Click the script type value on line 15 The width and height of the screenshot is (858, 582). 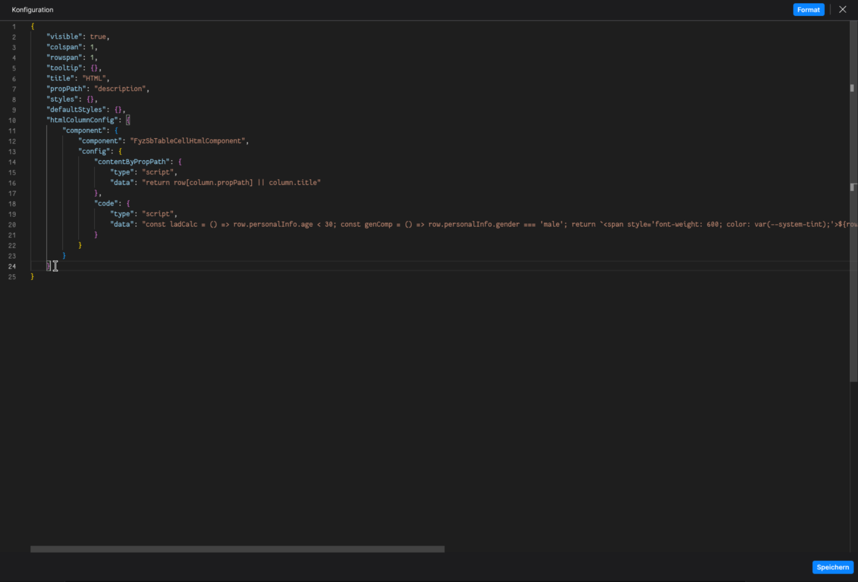(x=157, y=172)
